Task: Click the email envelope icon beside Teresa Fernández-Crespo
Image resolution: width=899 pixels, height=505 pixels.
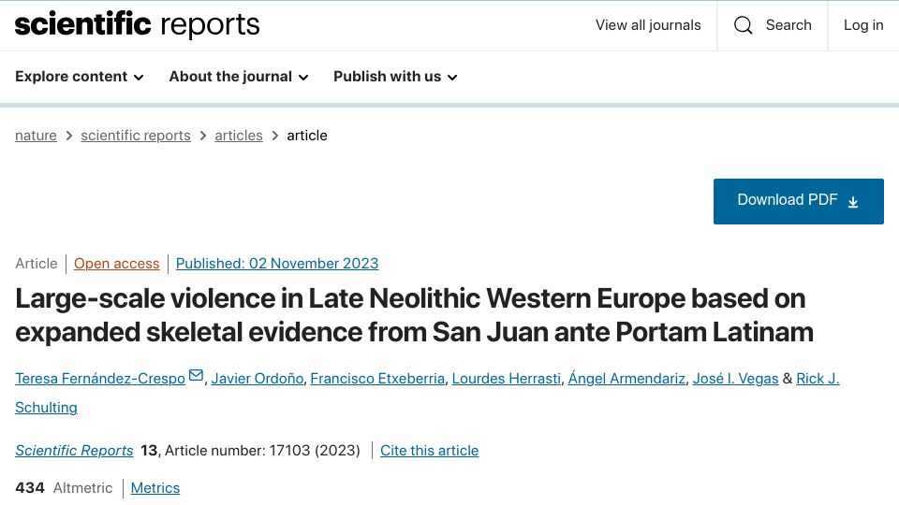Action: click(196, 376)
